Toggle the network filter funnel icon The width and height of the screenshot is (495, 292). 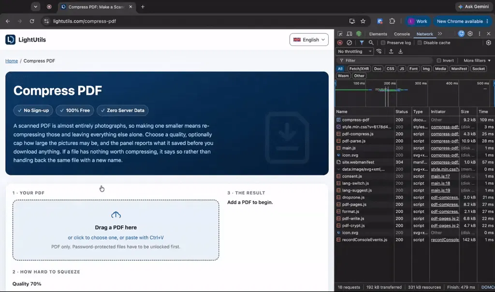(362, 43)
